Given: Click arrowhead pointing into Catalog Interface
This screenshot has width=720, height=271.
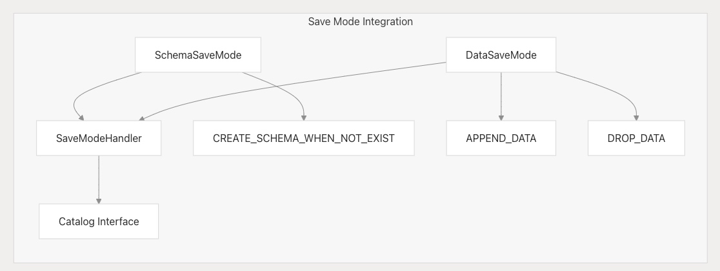Looking at the screenshot, I should 98,201.
